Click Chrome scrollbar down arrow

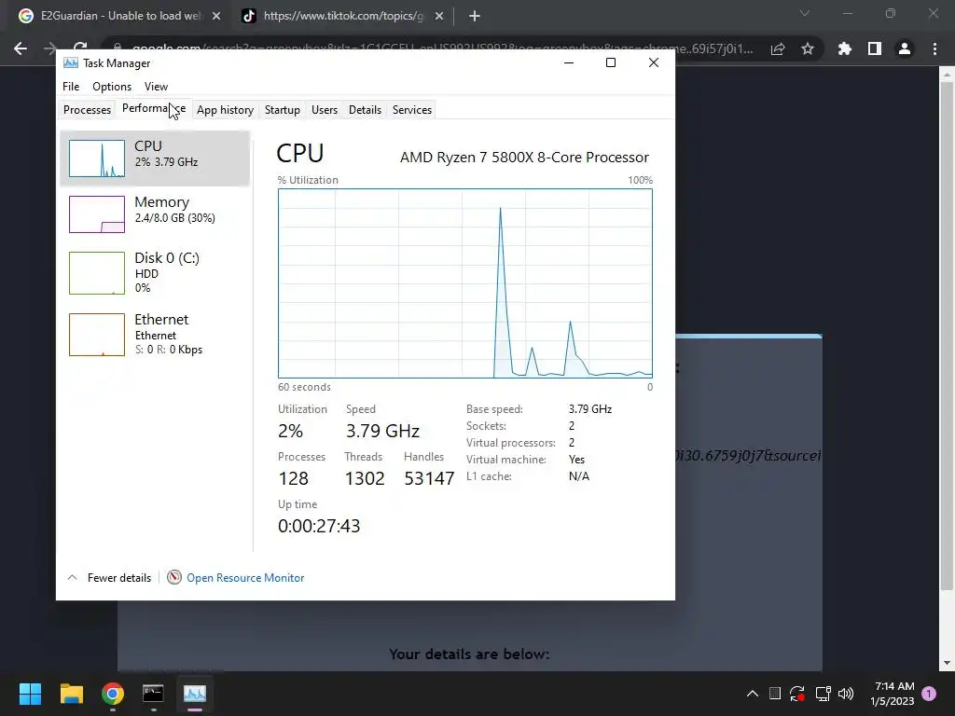947,663
